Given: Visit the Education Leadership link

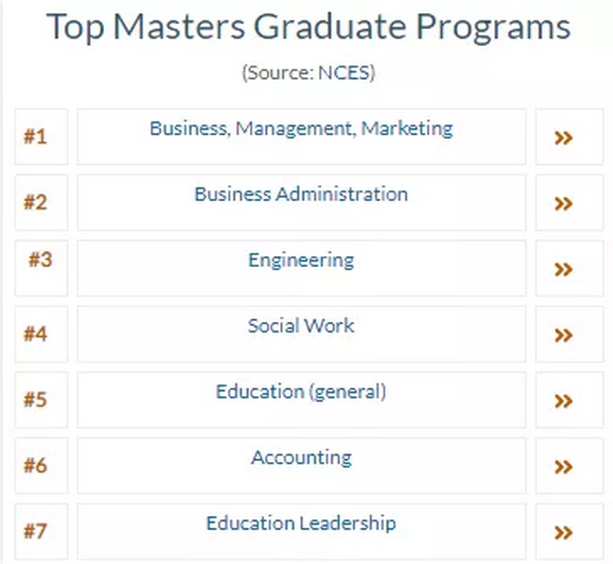Looking at the screenshot, I should 301,523.
